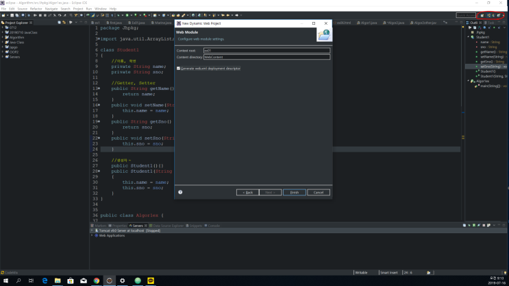Click the Quick Access search field

click(466, 15)
